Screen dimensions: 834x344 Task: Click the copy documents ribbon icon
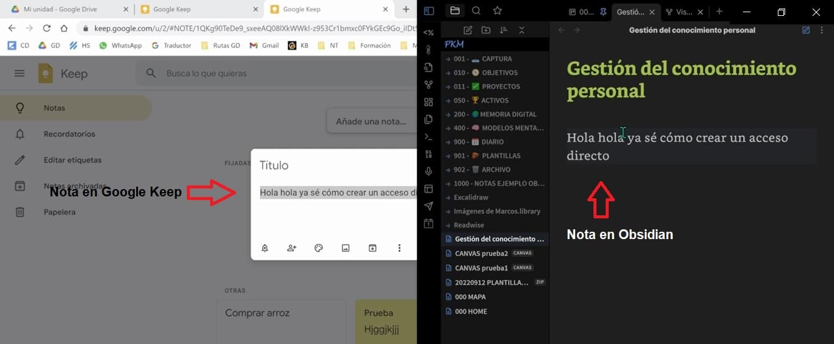pyautogui.click(x=429, y=120)
